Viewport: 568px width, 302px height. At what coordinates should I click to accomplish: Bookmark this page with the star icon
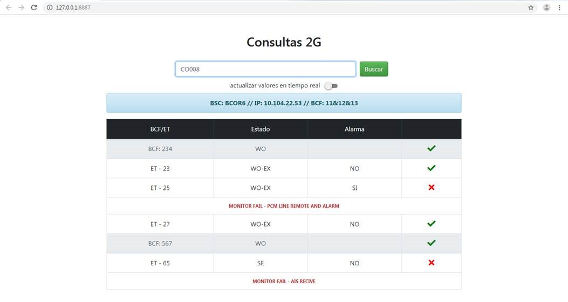[531, 7]
